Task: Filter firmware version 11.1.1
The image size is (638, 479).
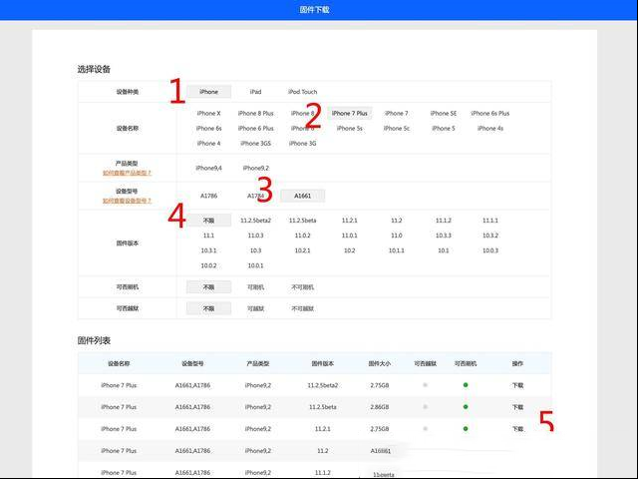Action: (490, 221)
